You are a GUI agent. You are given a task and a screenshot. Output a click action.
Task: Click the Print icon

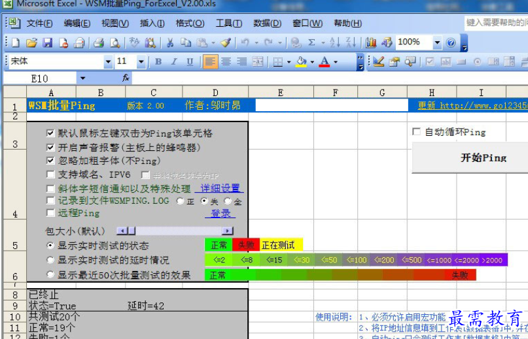click(x=99, y=42)
